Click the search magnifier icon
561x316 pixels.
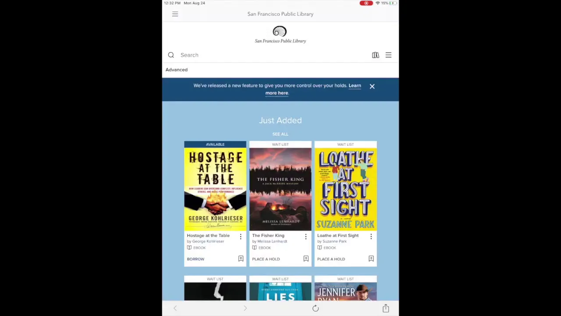[171, 55]
